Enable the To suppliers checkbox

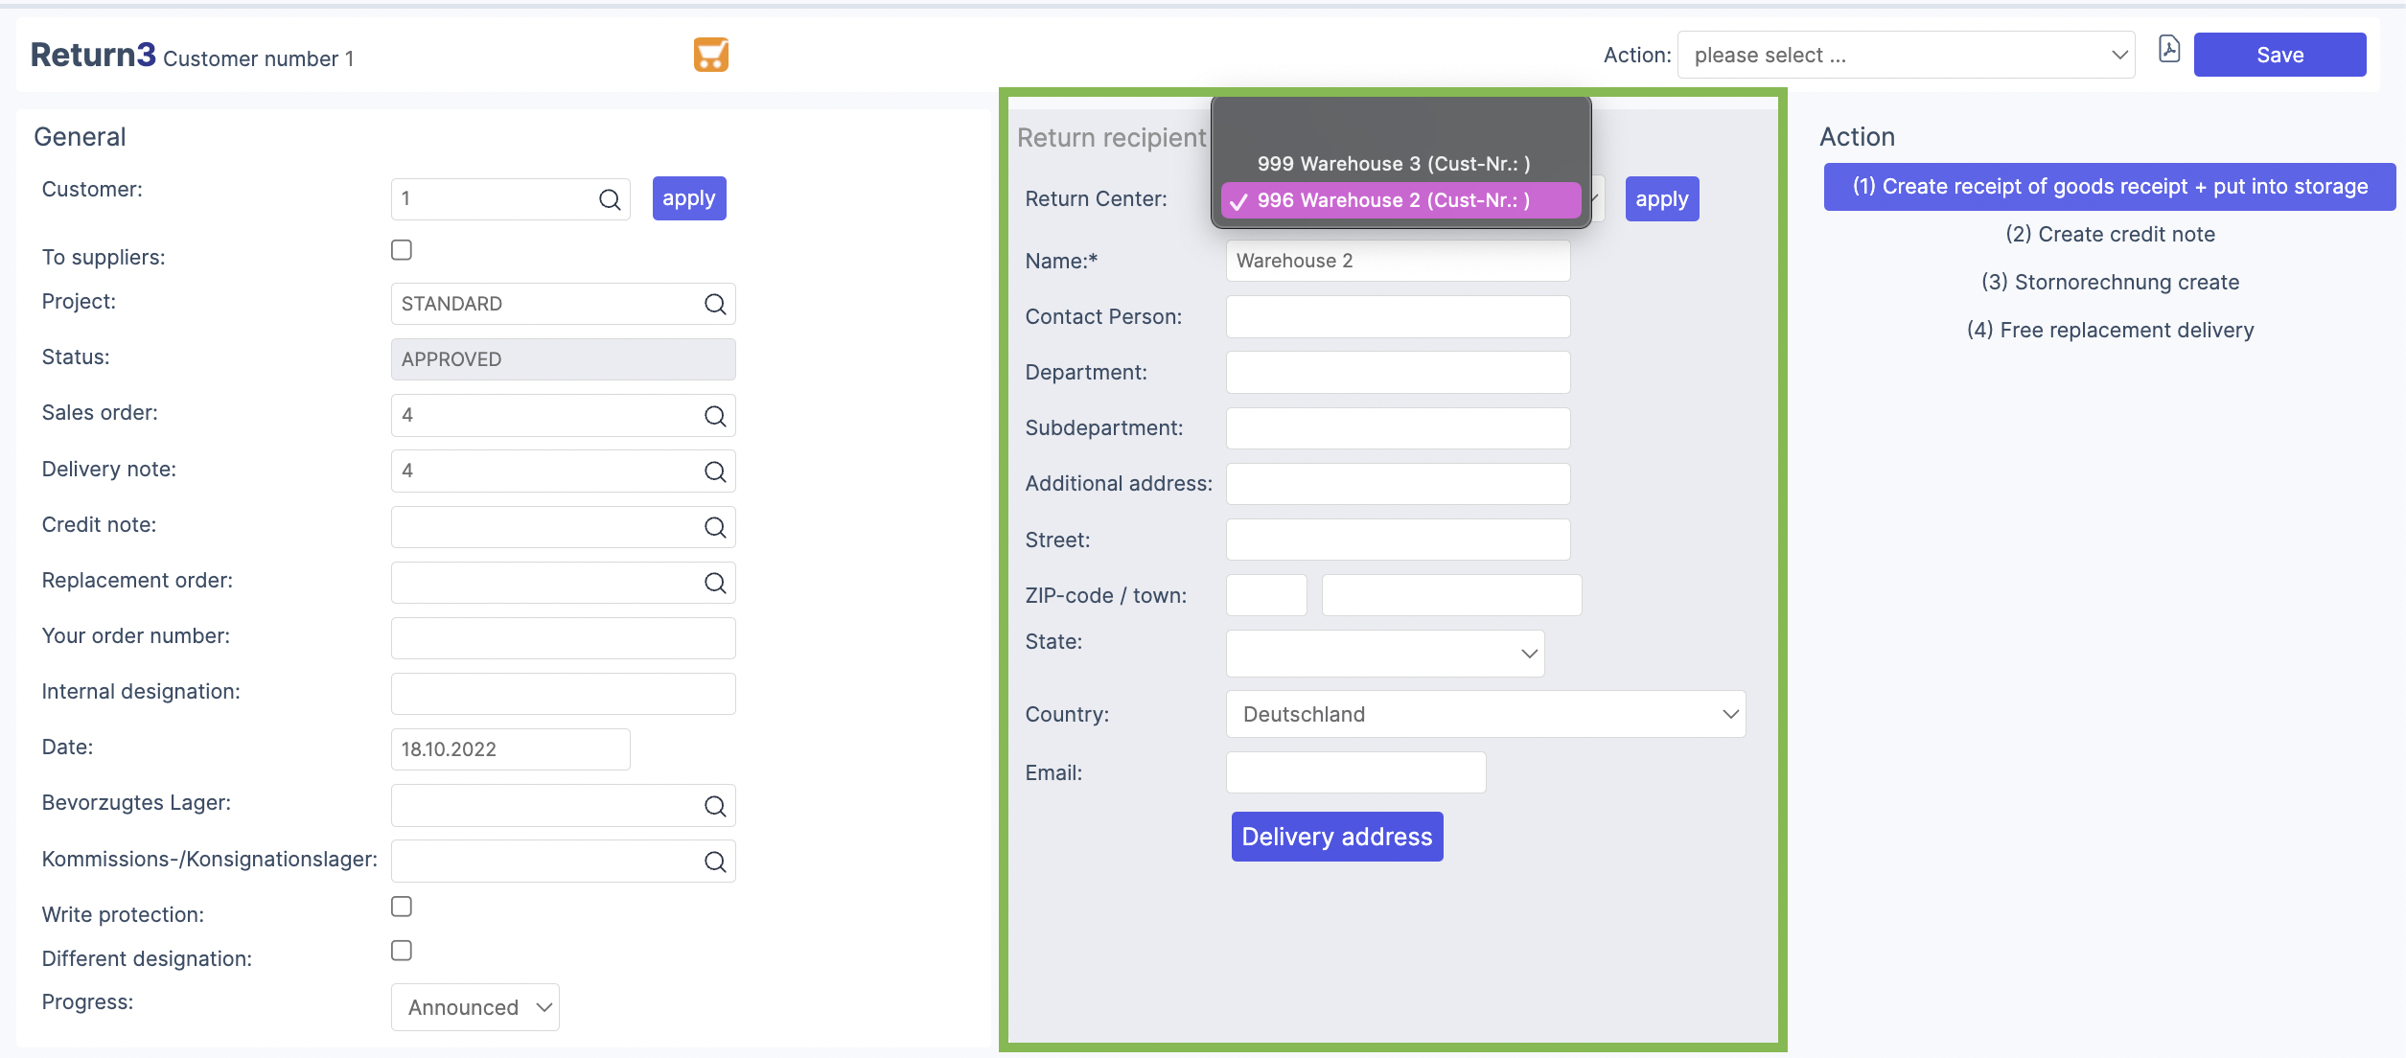[x=402, y=250]
